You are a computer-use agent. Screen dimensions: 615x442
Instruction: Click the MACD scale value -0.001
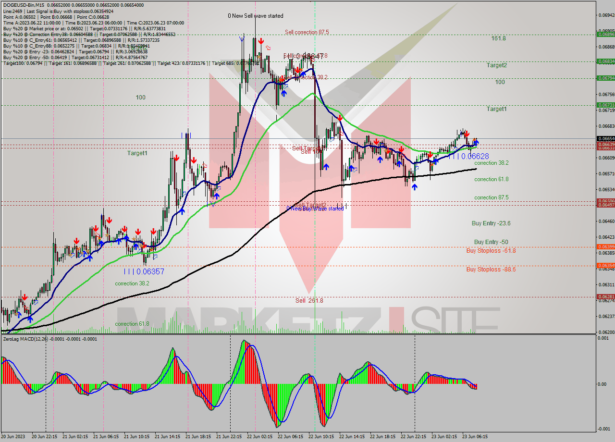tap(603, 429)
